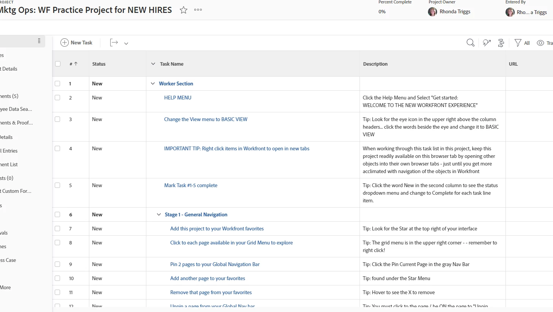Click the critical path icon next to search
The width and height of the screenshot is (553, 312).
[487, 43]
